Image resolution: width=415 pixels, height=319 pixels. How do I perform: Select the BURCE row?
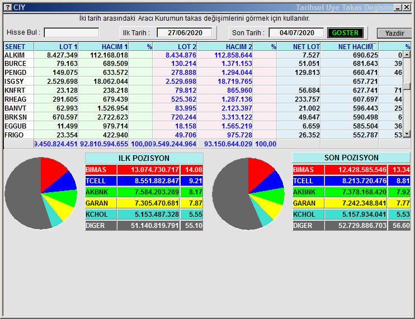tap(203, 64)
